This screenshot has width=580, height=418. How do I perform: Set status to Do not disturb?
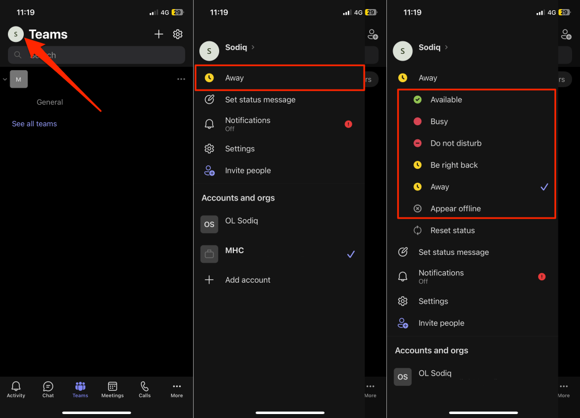click(x=477, y=143)
